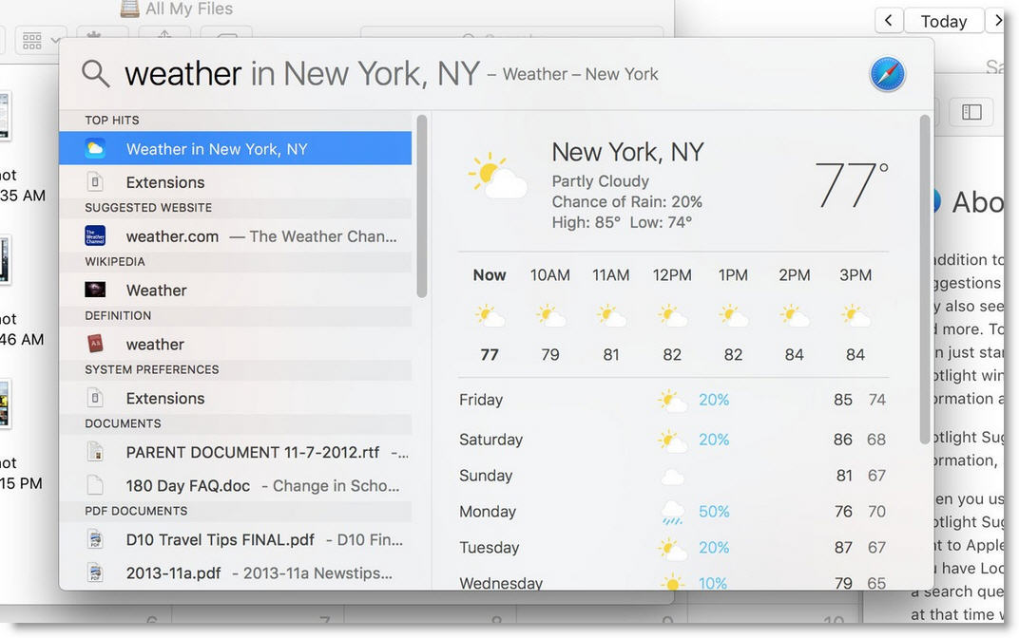Click the weather preview pane scrollbar
Screen dimensions: 1019x638
click(x=924, y=280)
